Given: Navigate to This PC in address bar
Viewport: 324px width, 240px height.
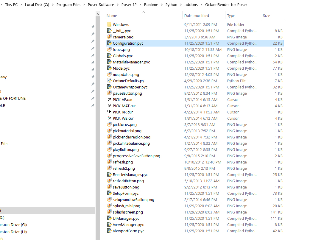Looking at the screenshot, I should 11,4.
